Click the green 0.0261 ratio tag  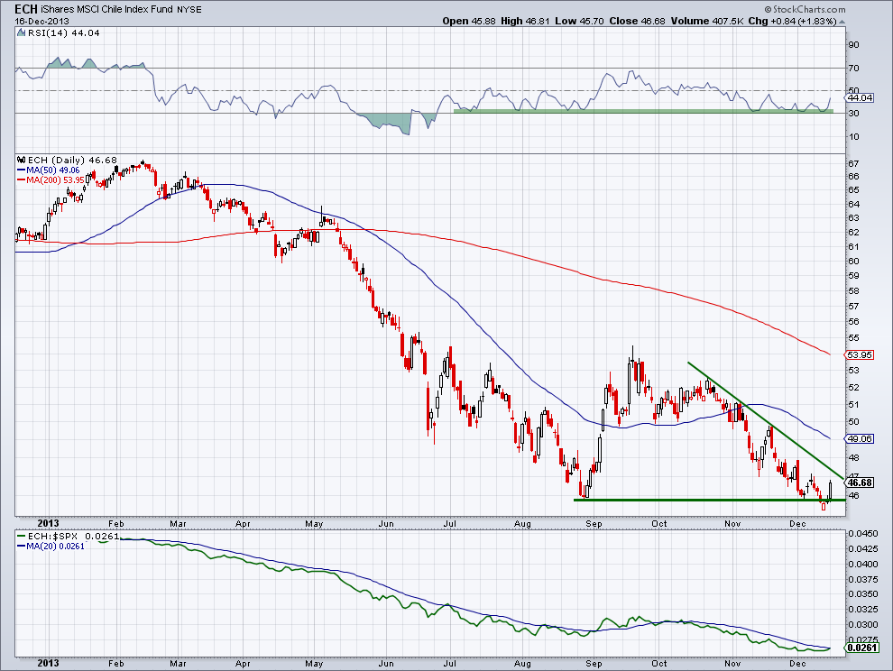[x=862, y=648]
